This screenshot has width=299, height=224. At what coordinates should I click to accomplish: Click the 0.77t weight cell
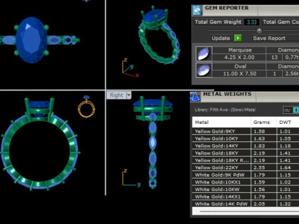click(x=291, y=57)
